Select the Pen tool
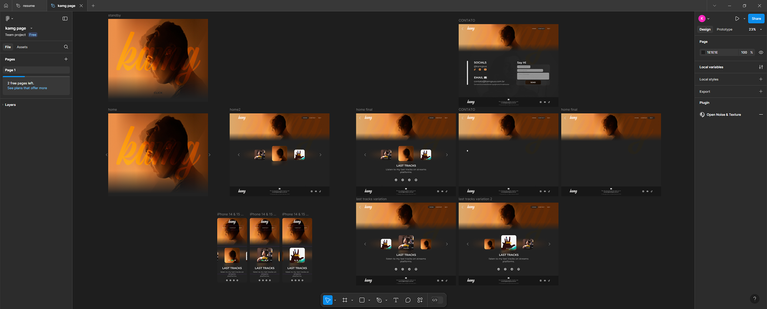This screenshot has width=767, height=309. [x=379, y=300]
